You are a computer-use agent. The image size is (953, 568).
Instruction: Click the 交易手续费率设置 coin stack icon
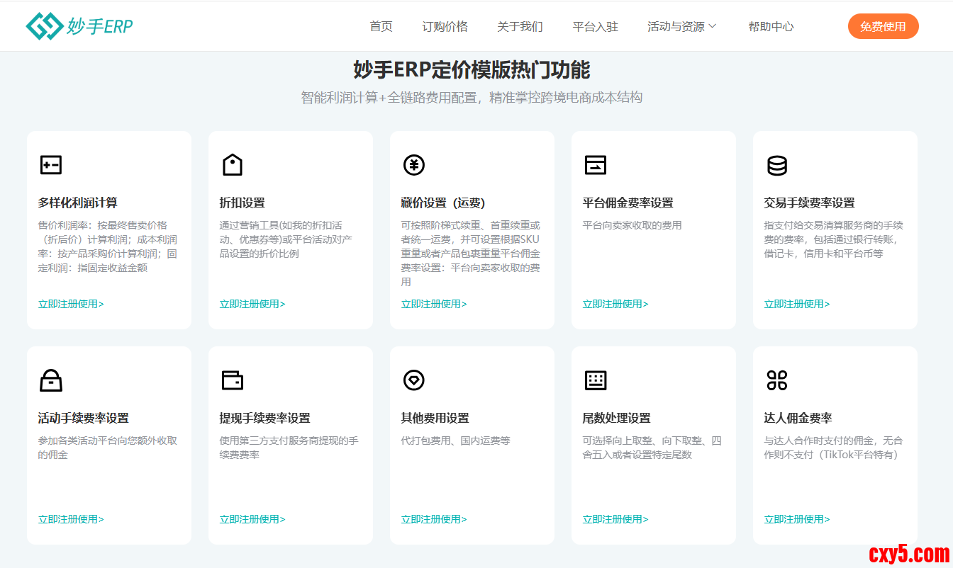777,165
